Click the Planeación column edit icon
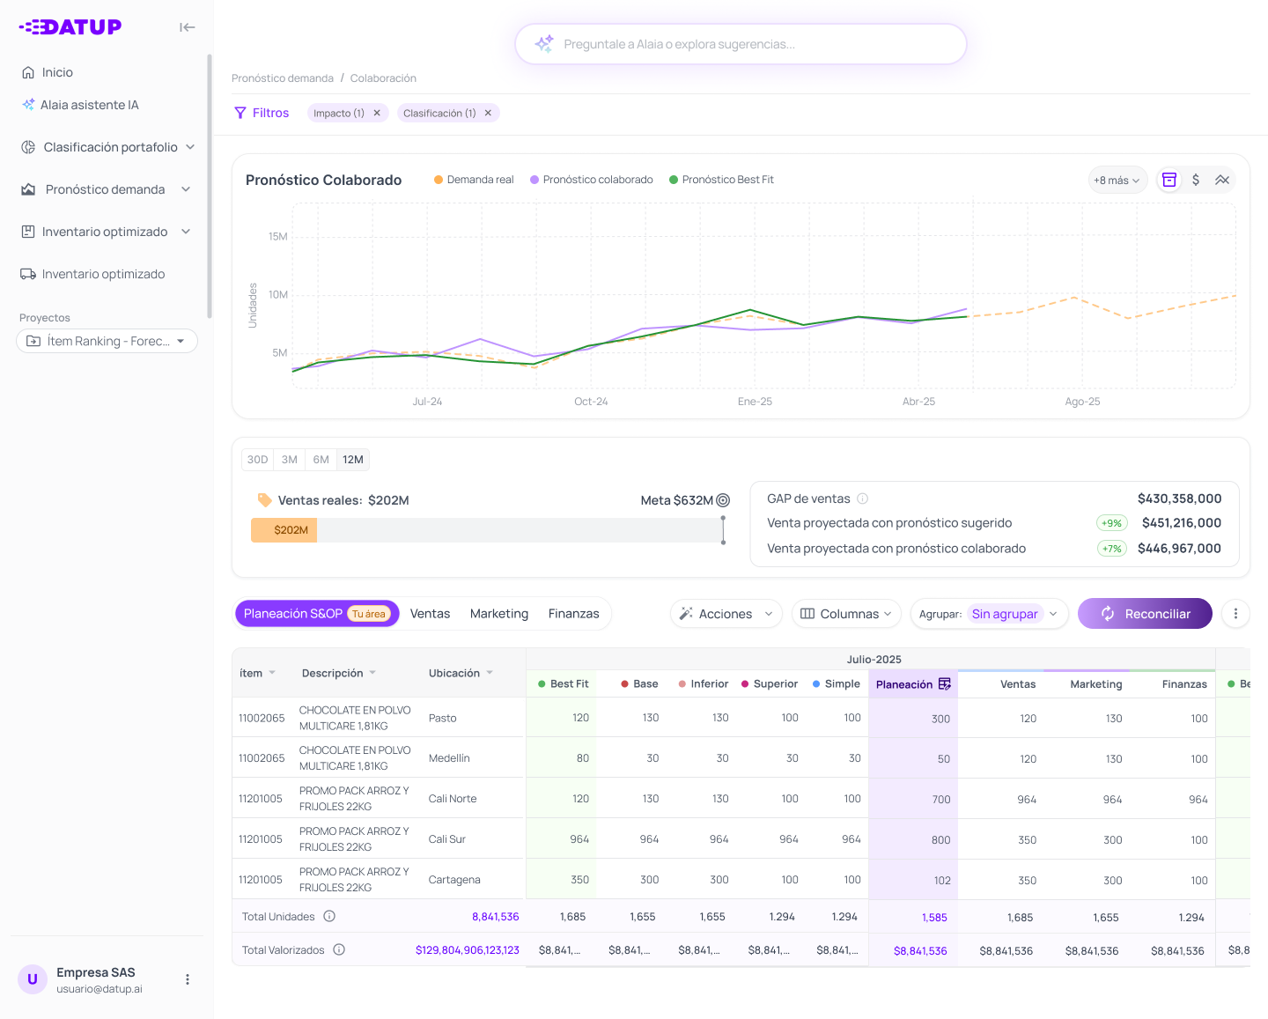This screenshot has height=1019, width=1268. tap(945, 684)
